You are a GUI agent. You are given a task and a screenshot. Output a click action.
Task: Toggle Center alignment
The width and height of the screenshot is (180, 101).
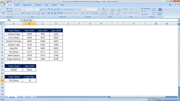click(52, 13)
